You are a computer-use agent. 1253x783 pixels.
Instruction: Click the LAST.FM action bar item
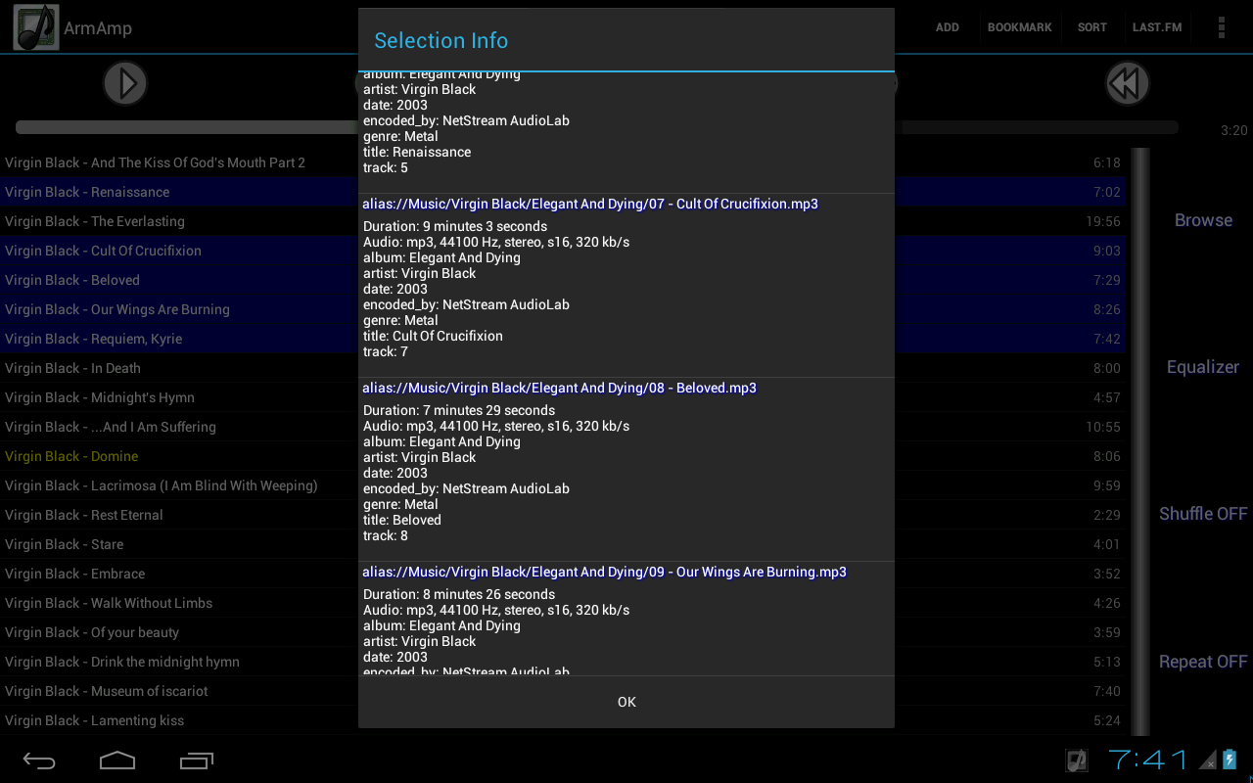coord(1157,27)
